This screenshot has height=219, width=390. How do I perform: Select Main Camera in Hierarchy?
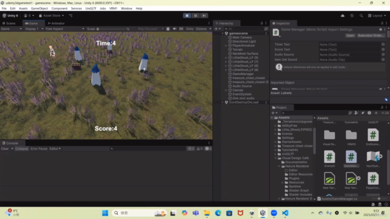point(242,37)
